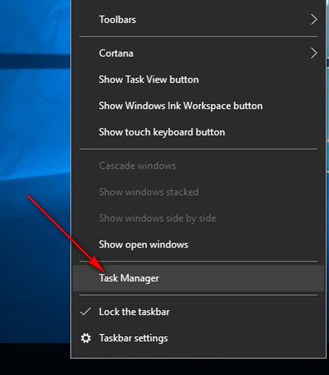Expand the Toolbars submenu arrow

coord(314,20)
